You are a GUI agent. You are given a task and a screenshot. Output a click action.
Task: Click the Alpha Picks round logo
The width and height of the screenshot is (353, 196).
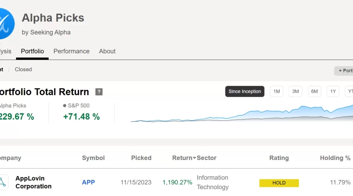(6, 24)
